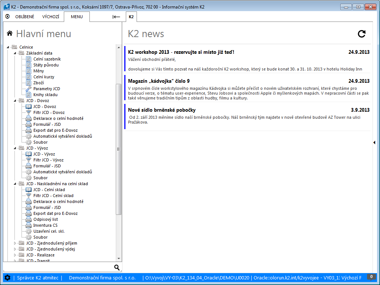380x285 pixels.
Task: Open the settings gear in the status bar
Action: [x=7, y=278]
